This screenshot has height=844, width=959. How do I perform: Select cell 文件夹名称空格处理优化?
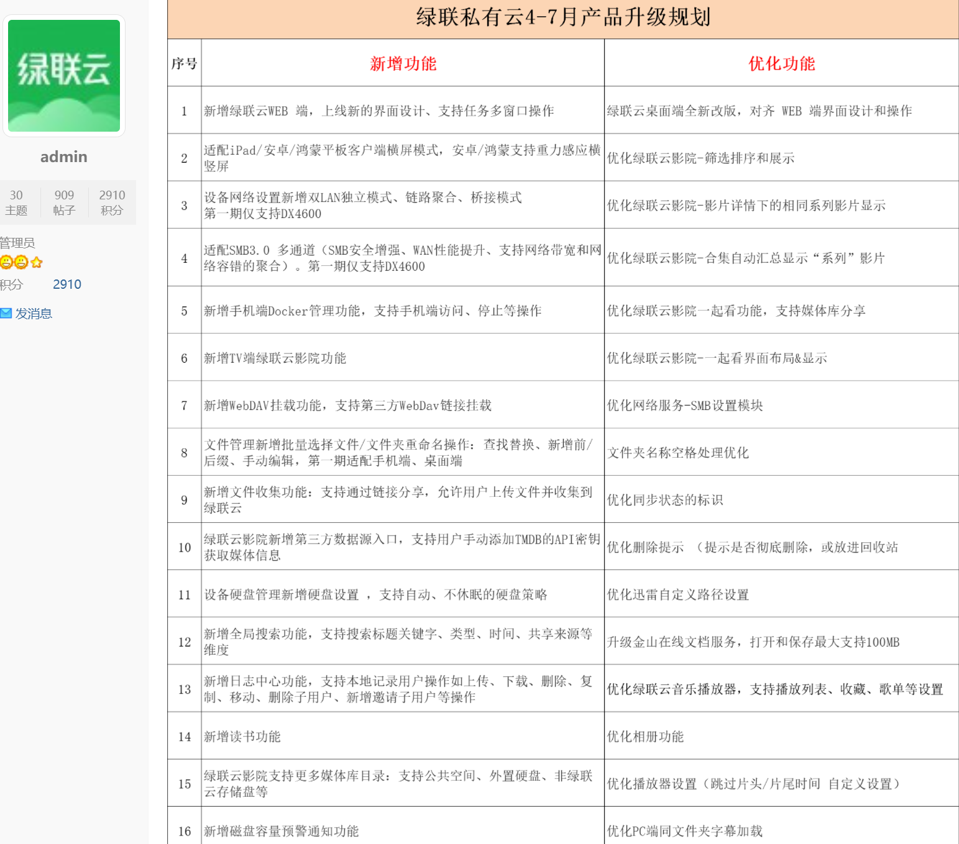781,452
